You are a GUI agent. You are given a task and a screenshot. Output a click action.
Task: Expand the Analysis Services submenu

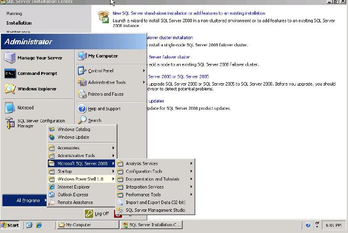tap(155, 163)
